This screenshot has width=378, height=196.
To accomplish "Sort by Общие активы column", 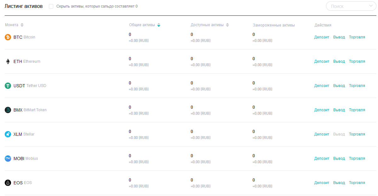I will [159, 25].
